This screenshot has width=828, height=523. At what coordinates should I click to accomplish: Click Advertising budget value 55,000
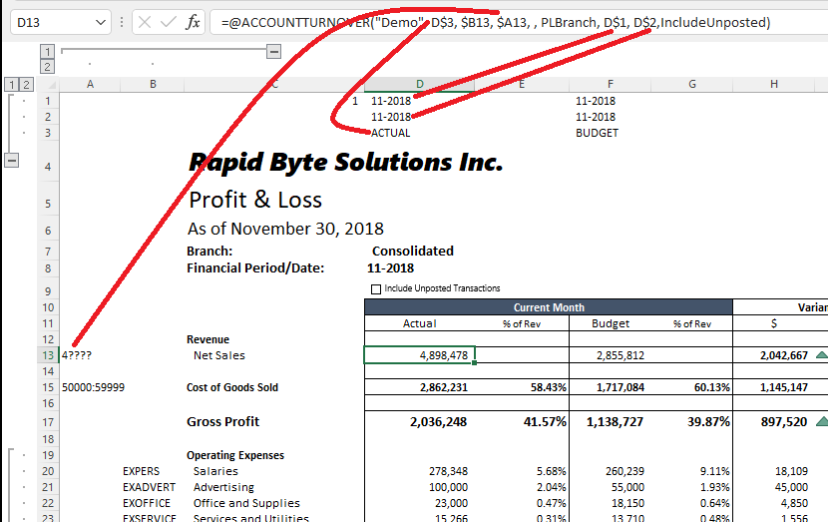pyautogui.click(x=627, y=487)
